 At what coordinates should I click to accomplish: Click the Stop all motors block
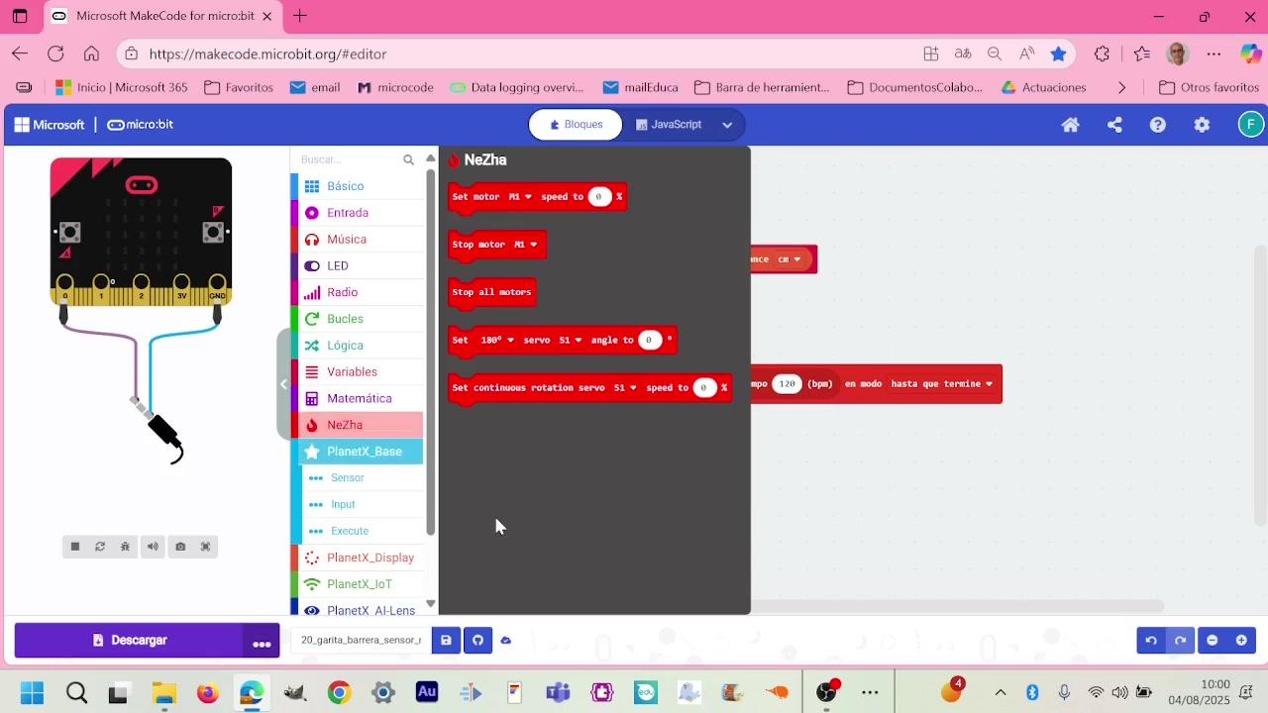click(x=492, y=292)
